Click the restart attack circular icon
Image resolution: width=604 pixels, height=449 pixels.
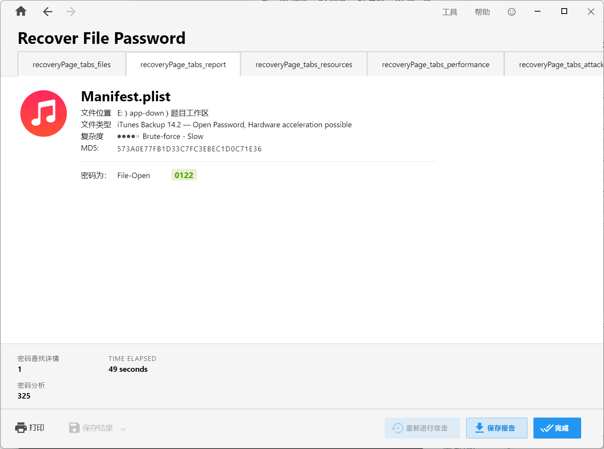[397, 428]
